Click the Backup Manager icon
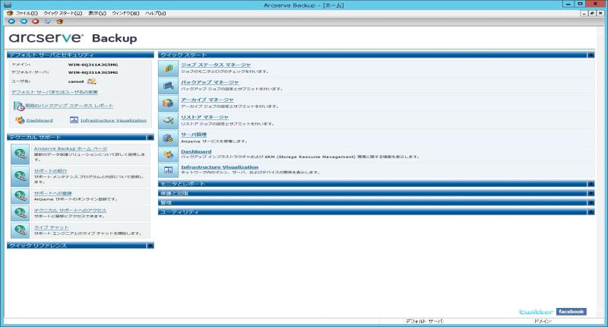 pyautogui.click(x=168, y=86)
